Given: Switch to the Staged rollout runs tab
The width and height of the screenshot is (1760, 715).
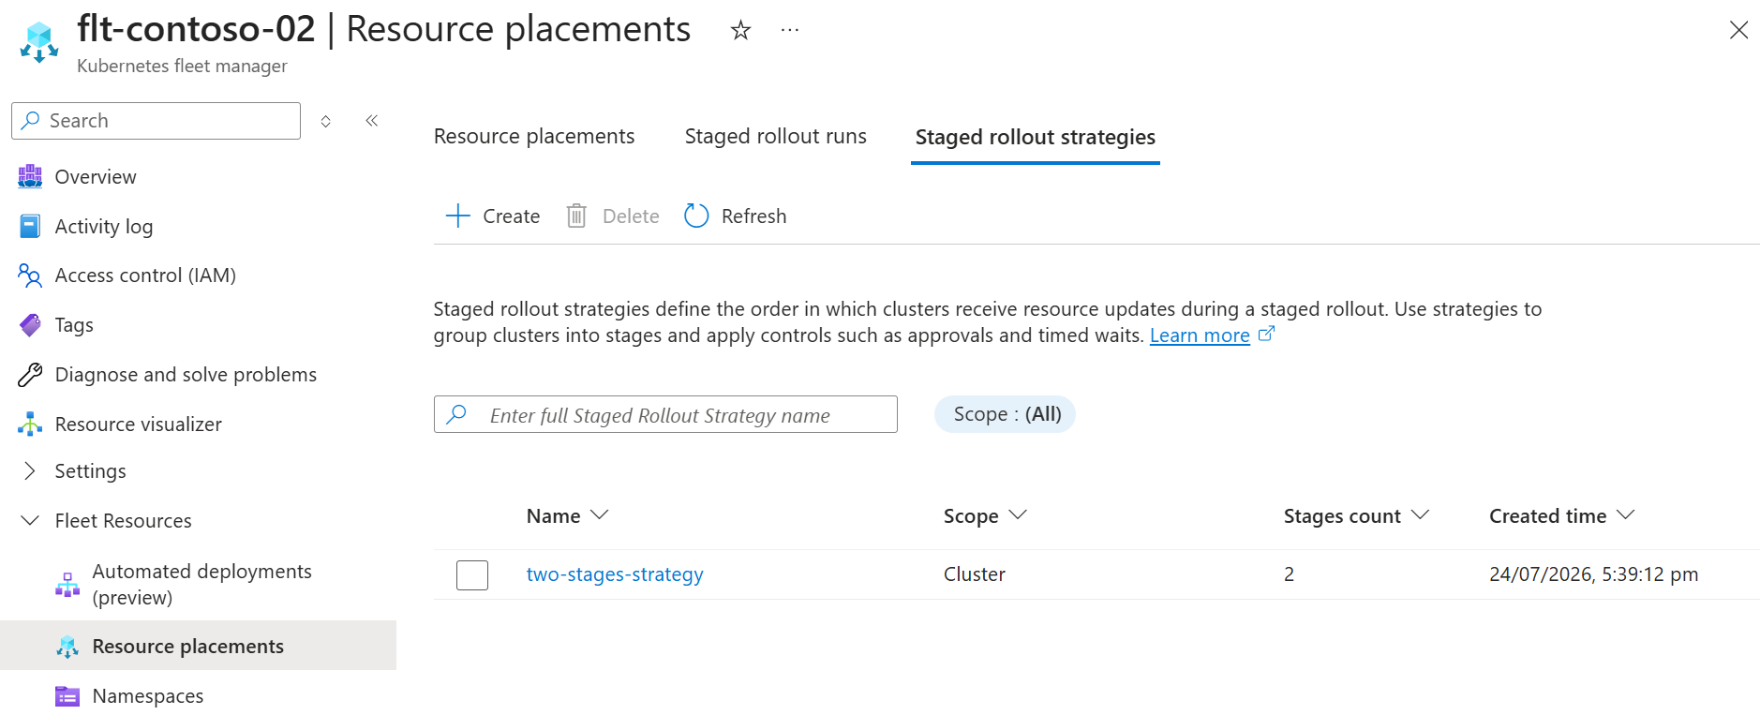Looking at the screenshot, I should click(775, 136).
